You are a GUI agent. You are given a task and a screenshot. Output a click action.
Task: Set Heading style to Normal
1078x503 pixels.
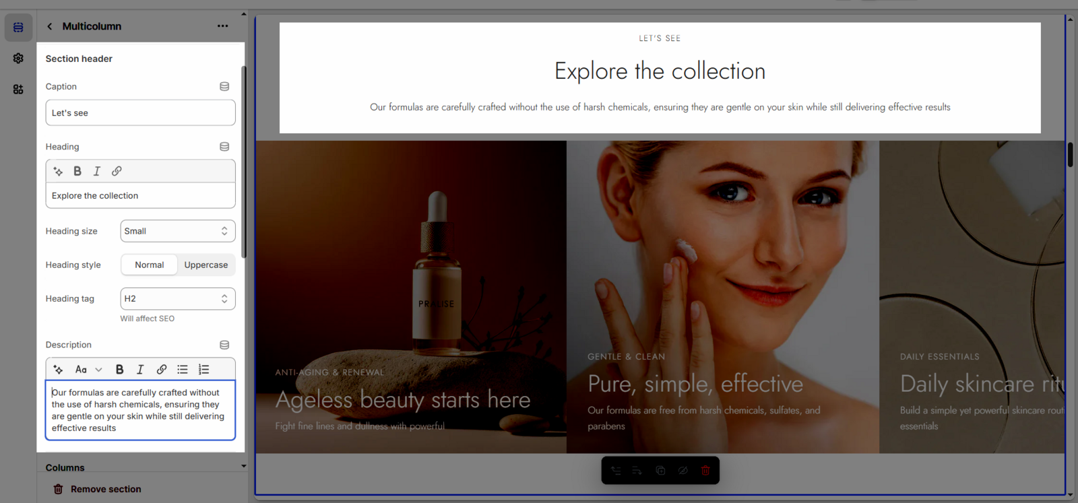(149, 265)
